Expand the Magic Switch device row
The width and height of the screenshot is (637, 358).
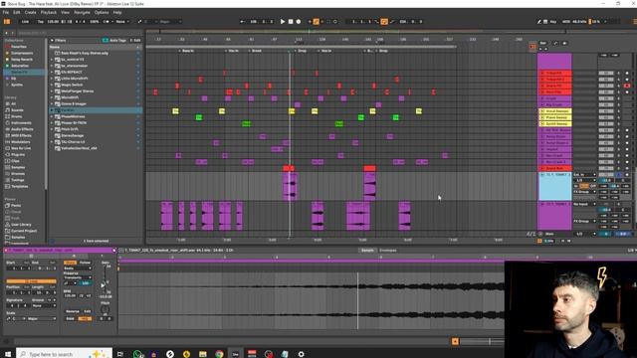coord(52,85)
